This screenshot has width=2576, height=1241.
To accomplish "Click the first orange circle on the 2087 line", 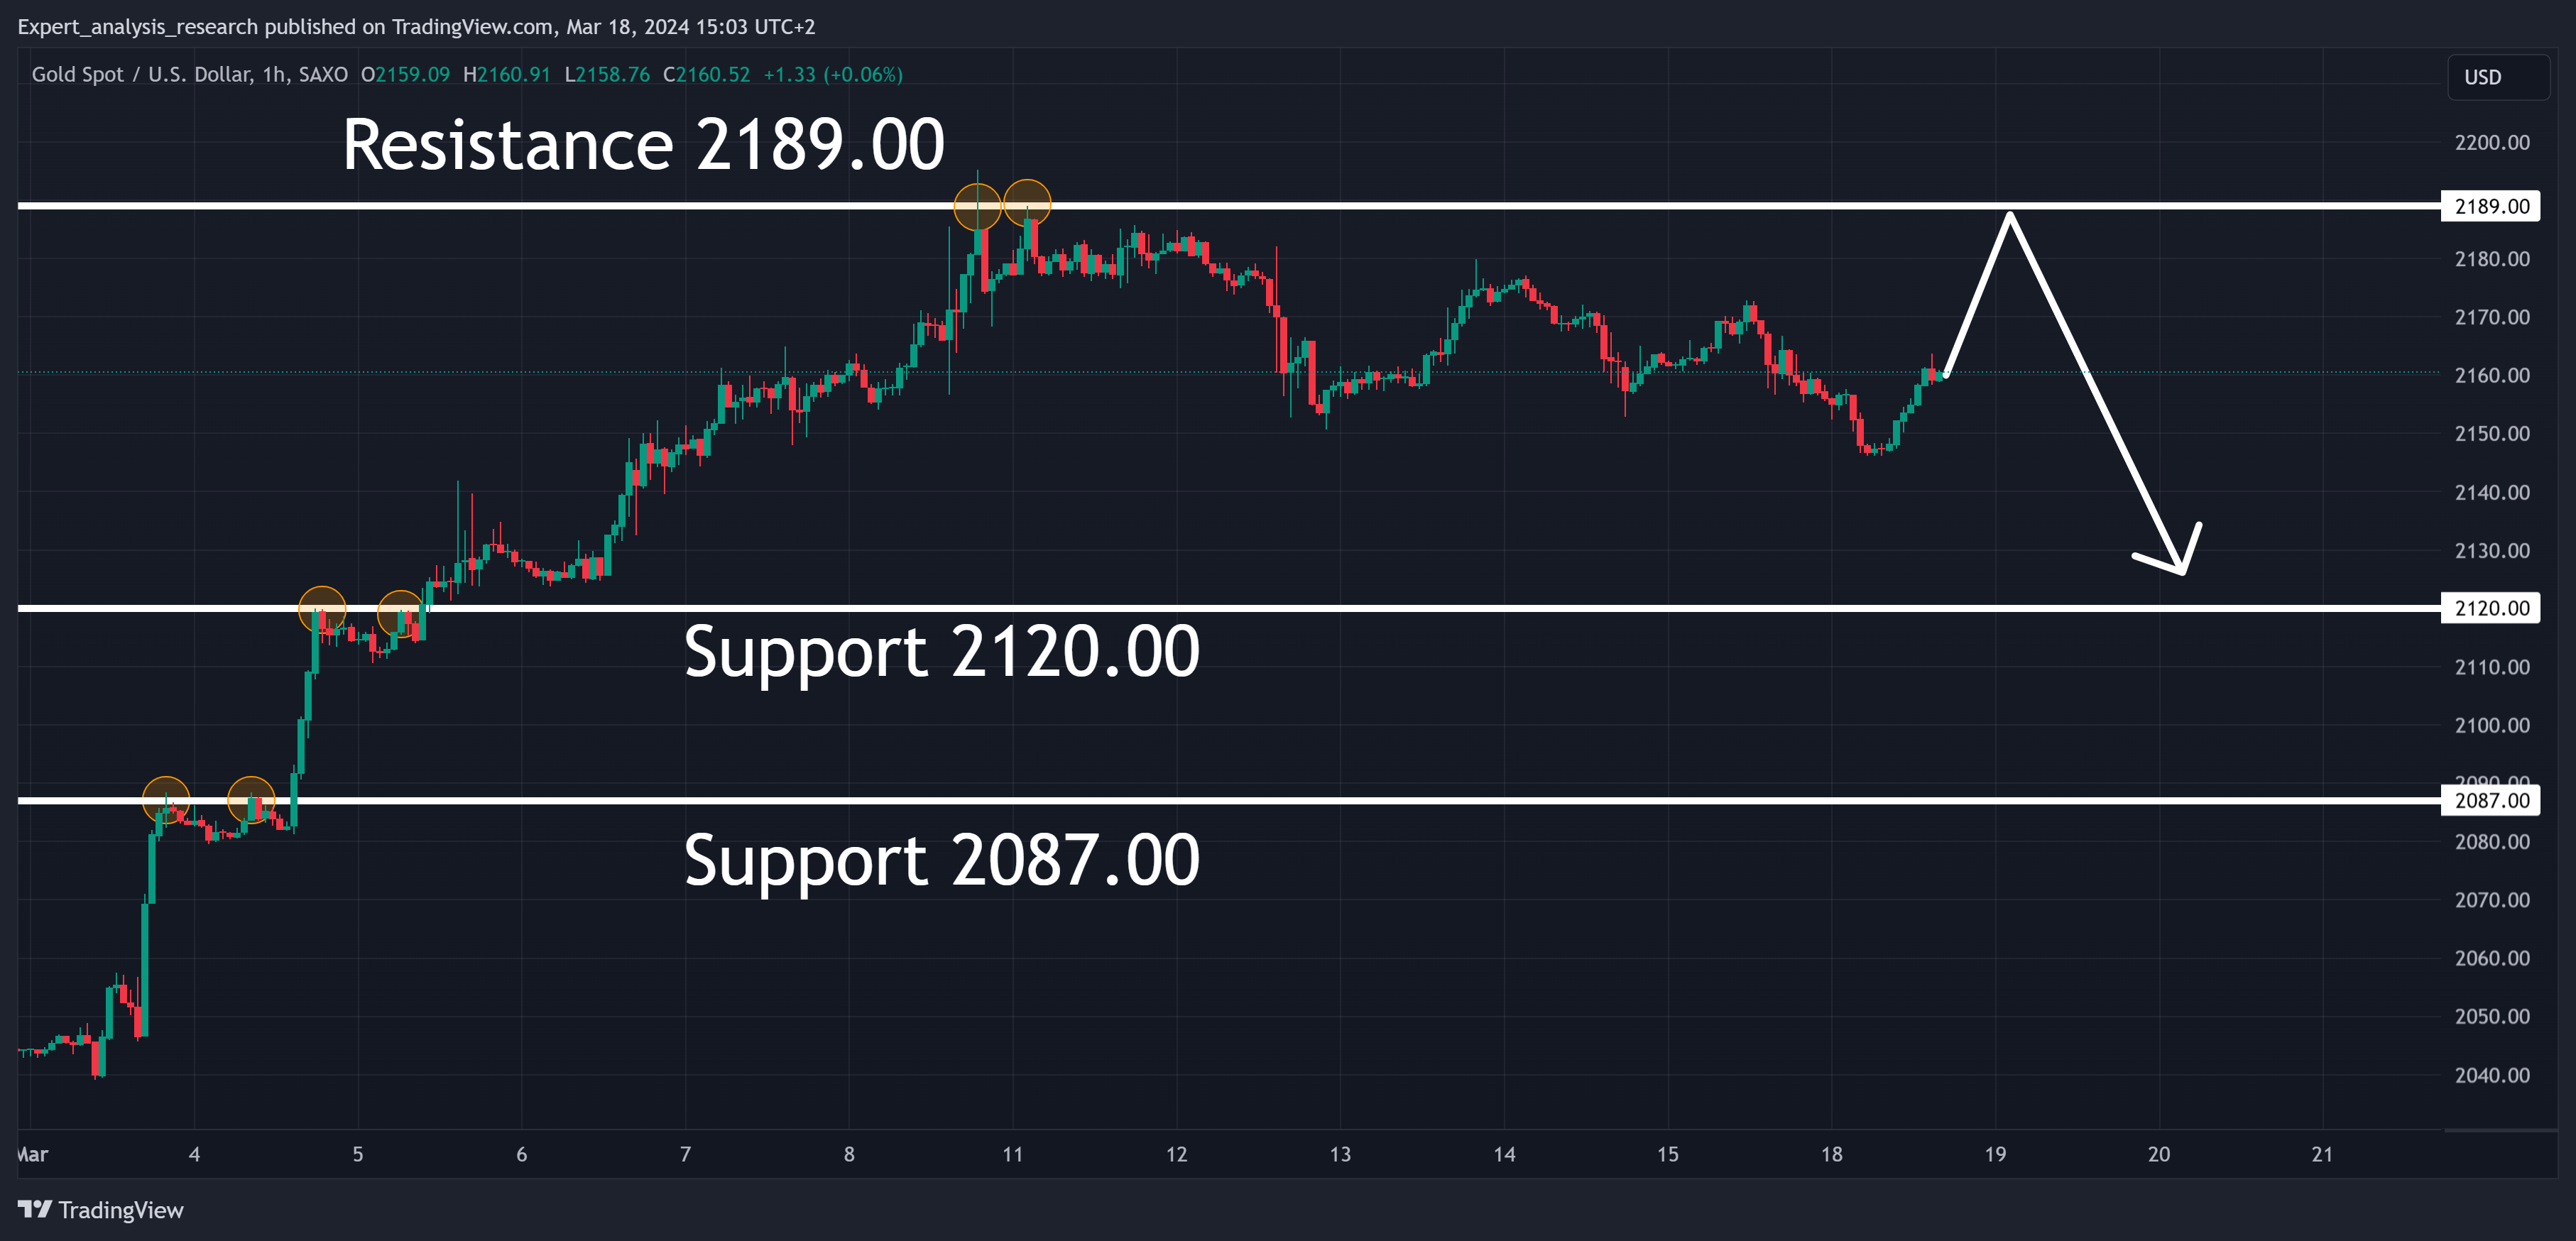I will pyautogui.click(x=166, y=800).
